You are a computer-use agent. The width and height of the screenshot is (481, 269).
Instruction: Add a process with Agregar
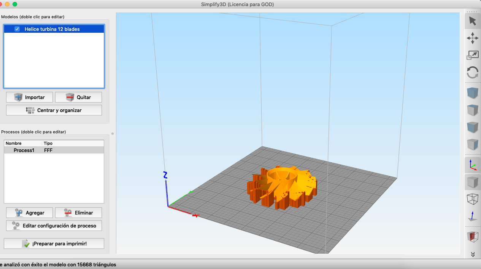click(30, 213)
